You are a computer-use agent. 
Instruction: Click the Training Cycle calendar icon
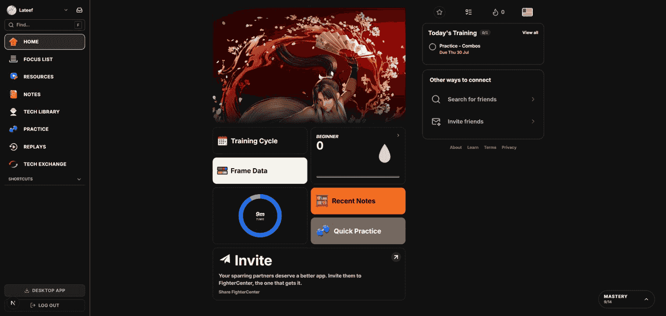click(x=223, y=141)
